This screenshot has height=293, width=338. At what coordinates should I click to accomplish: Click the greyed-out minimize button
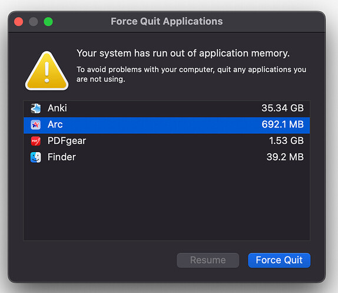tap(34, 22)
